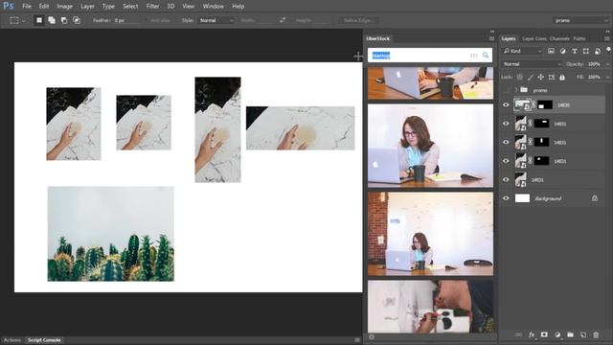Collapse the UberStock panel double-arrow
613x345 pixels.
click(x=491, y=32)
